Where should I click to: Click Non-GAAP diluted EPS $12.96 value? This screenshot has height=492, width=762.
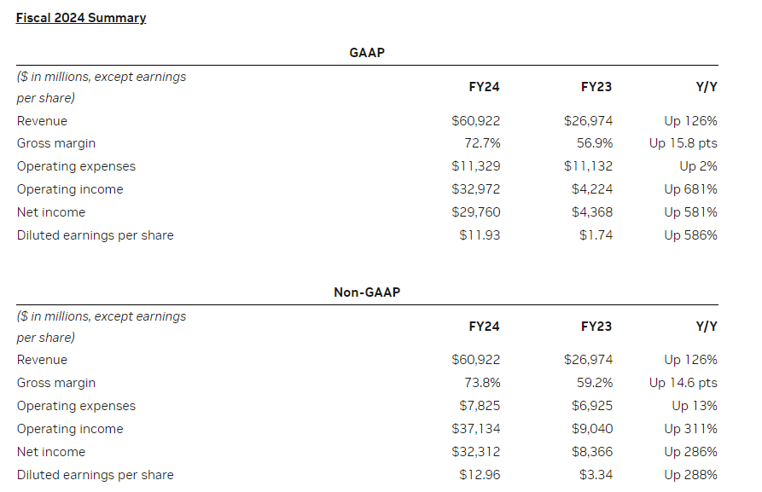(x=480, y=475)
